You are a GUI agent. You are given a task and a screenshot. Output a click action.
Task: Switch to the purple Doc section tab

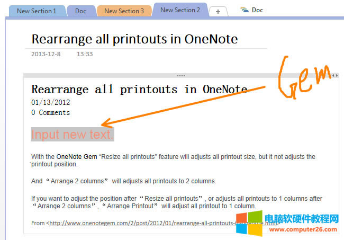pyautogui.click(x=81, y=11)
